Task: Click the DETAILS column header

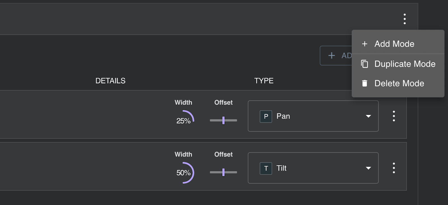Action: [110, 81]
